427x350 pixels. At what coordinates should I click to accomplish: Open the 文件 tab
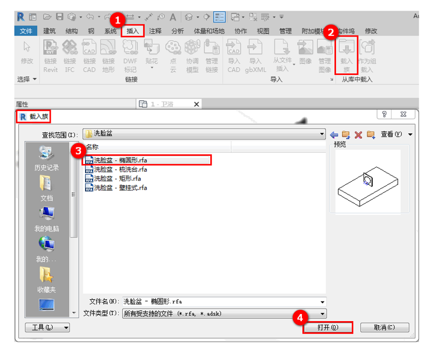26,31
